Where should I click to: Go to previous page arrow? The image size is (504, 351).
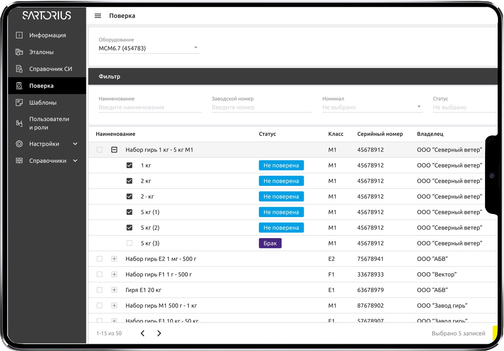[x=143, y=333]
